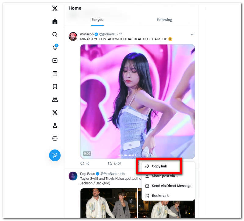The width and height of the screenshot is (244, 221).
Task: Open Notifications bell icon with badge
Action: coord(55,47)
